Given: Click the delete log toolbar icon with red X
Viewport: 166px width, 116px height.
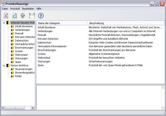Looking at the screenshot, I should pos(6,16).
